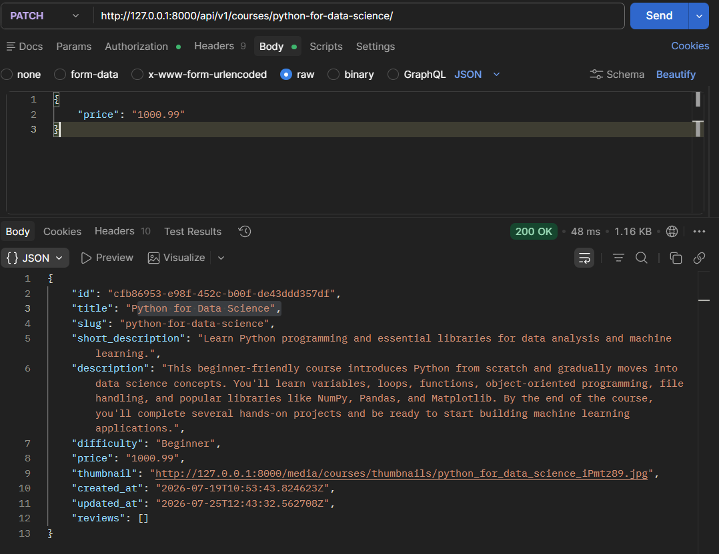
Task: Click the network globe icon
Action: 672,232
